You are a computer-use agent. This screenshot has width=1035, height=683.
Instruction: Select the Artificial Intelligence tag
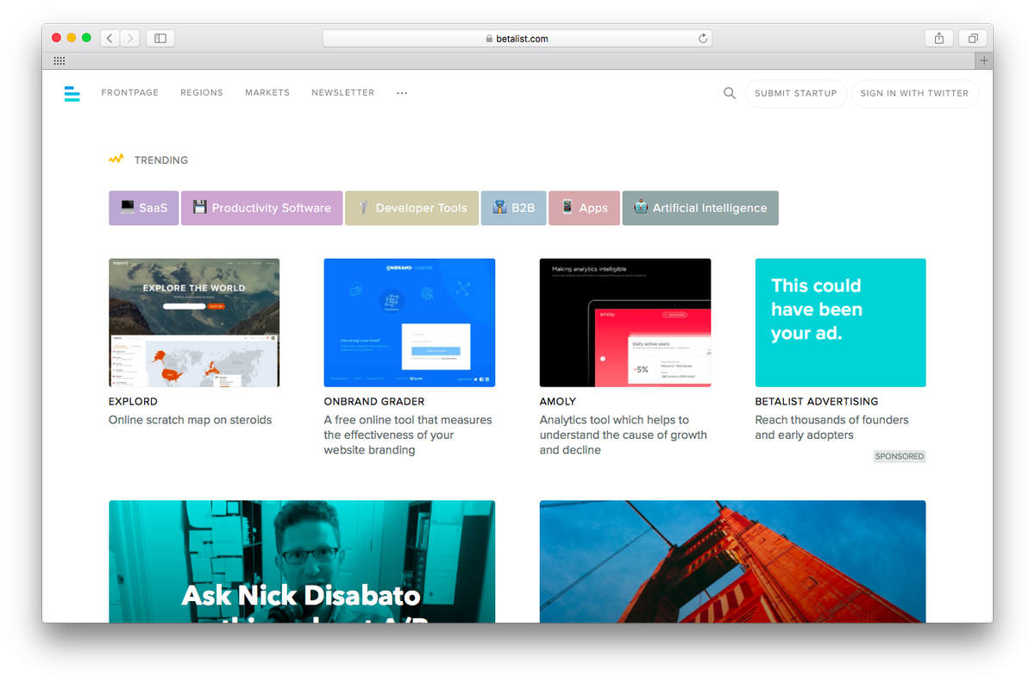700,208
